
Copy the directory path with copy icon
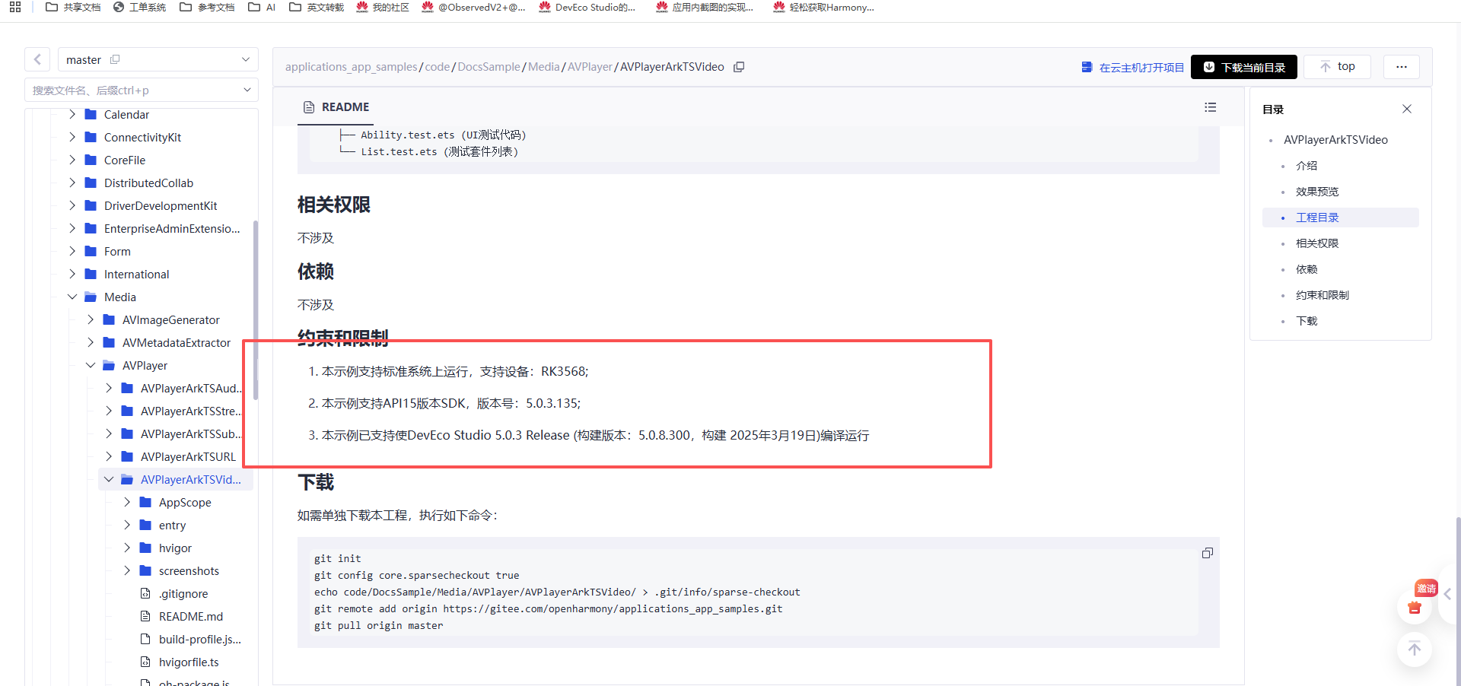point(738,67)
